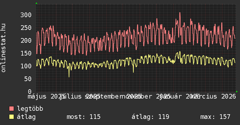Click the red legtöbb legend swatch

coord(12,109)
